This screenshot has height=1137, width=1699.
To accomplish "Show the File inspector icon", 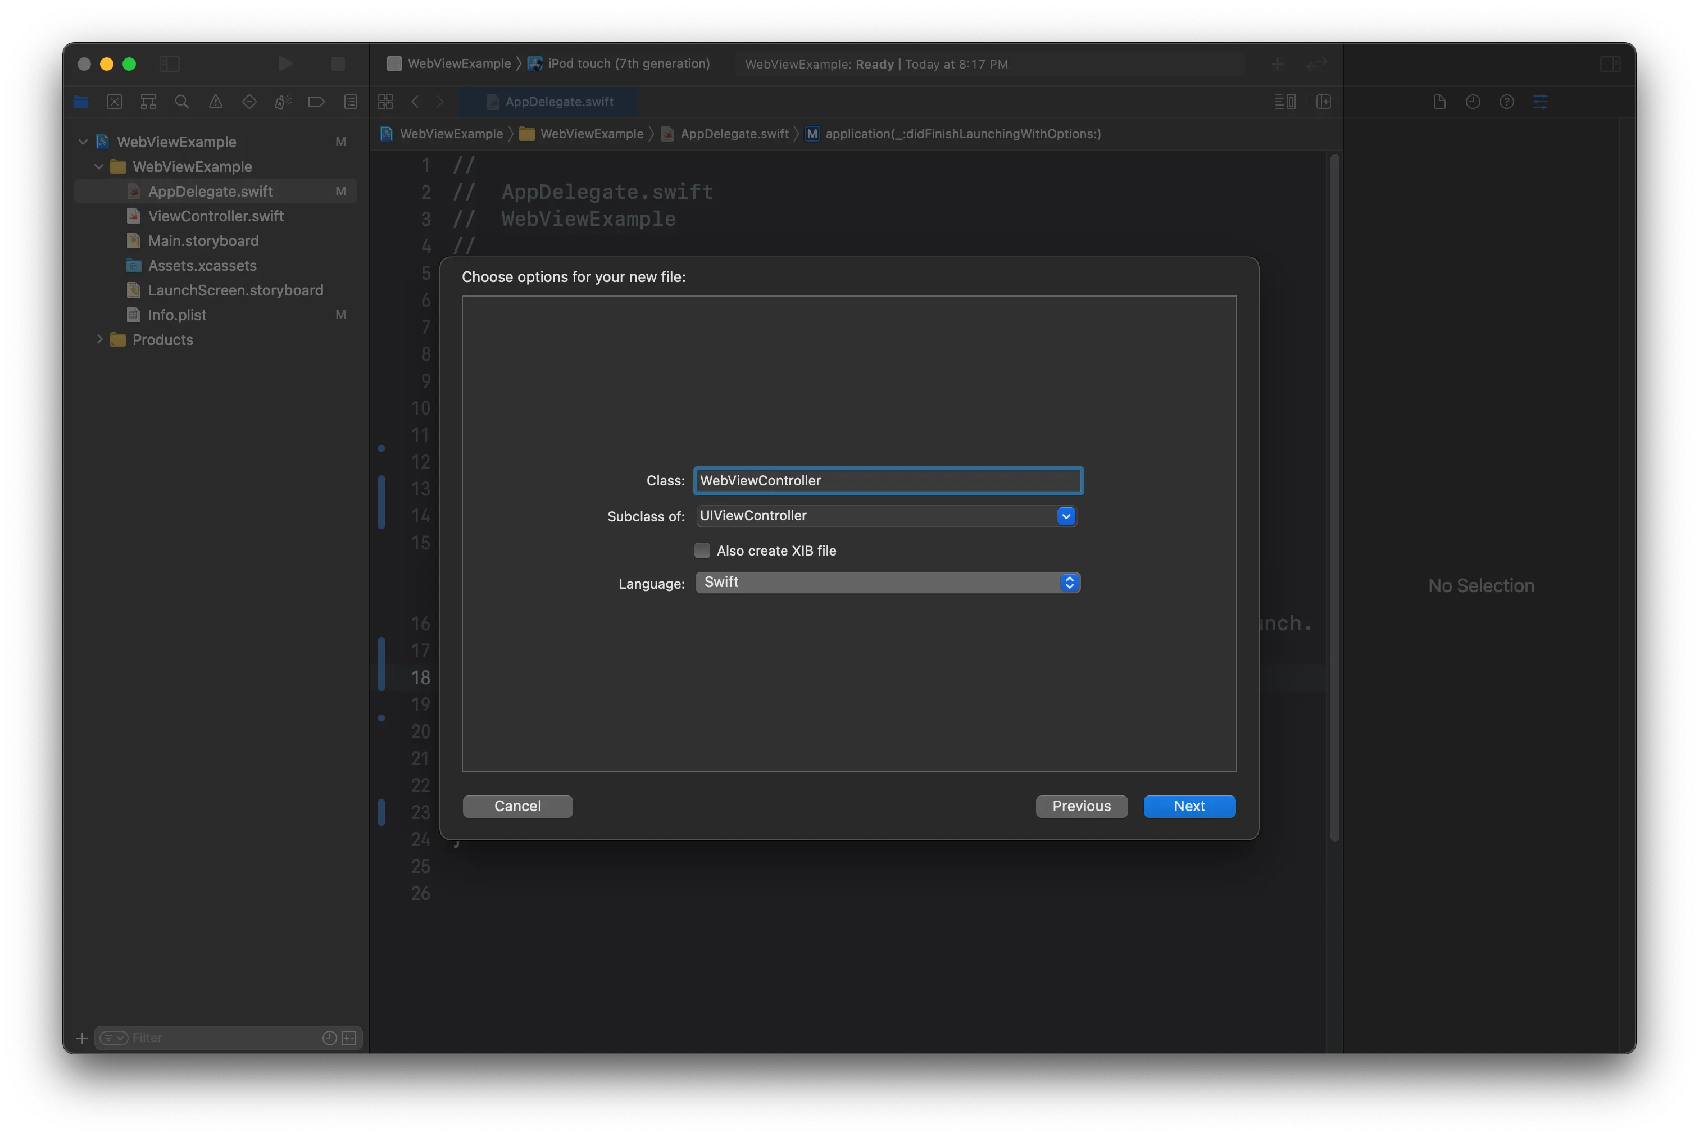I will point(1439,102).
